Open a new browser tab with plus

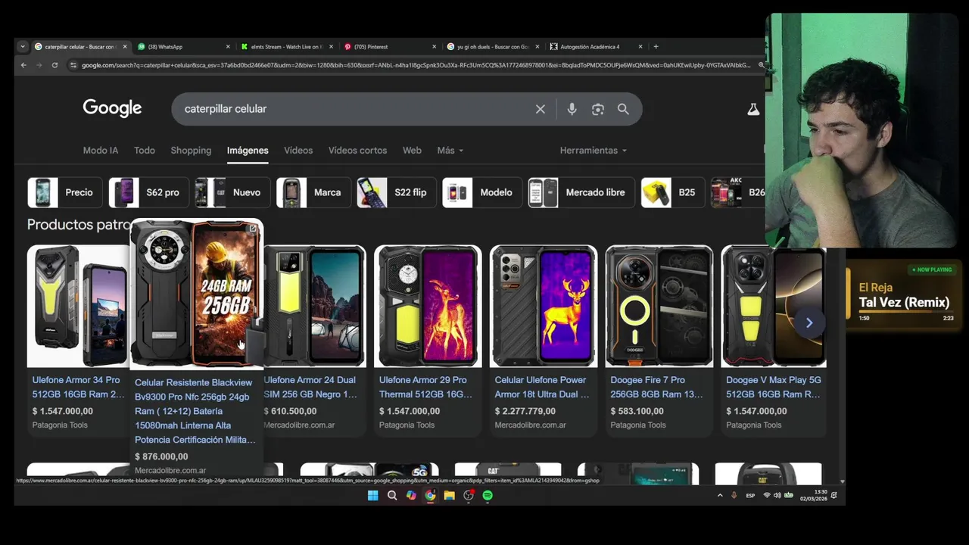[656, 47]
